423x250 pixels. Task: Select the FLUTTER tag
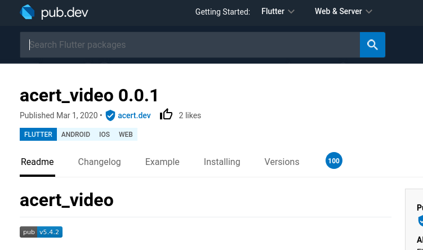coord(38,135)
